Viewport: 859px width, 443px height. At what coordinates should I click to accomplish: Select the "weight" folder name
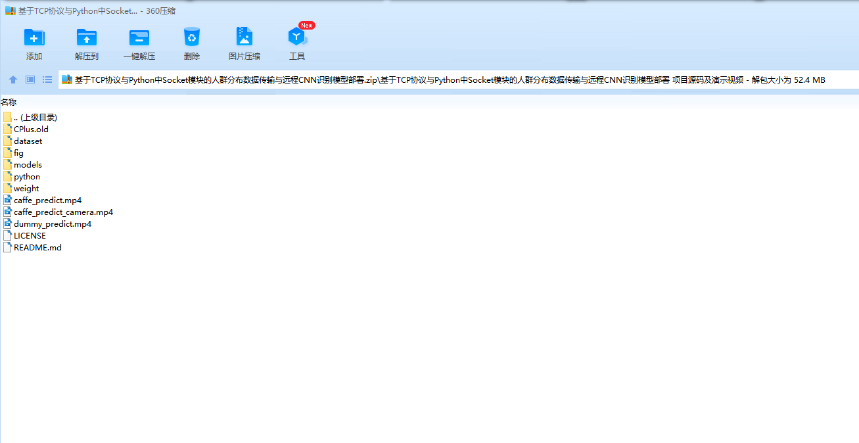(x=26, y=189)
